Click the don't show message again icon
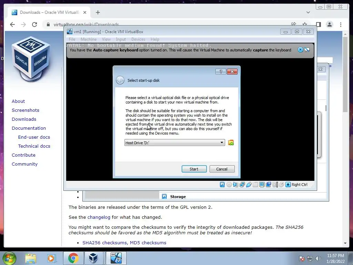 tap(307, 50)
